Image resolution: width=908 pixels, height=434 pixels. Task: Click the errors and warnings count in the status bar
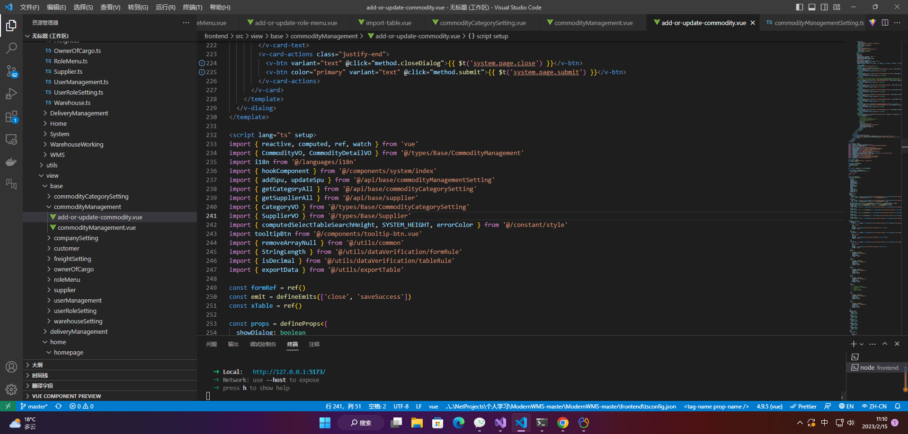(x=81, y=406)
